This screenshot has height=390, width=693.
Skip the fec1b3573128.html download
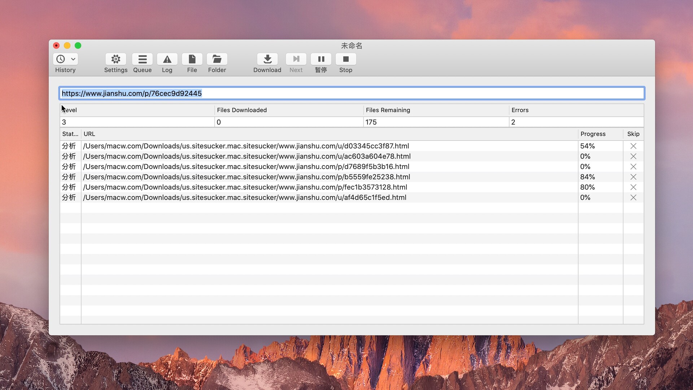[x=633, y=187]
